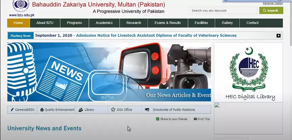
Task: Click the green share icon
Action: pyautogui.click(x=158, y=119)
